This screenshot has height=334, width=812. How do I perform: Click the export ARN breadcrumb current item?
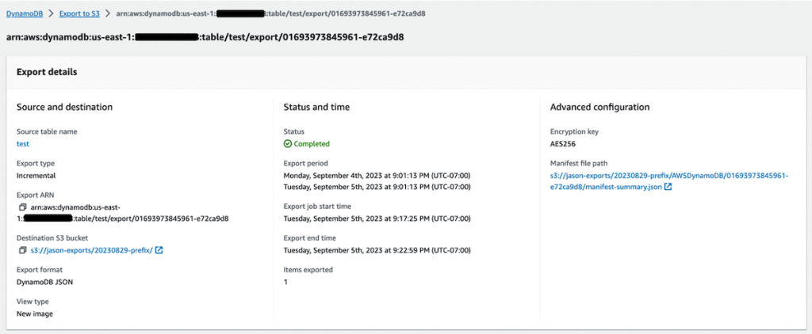click(271, 13)
